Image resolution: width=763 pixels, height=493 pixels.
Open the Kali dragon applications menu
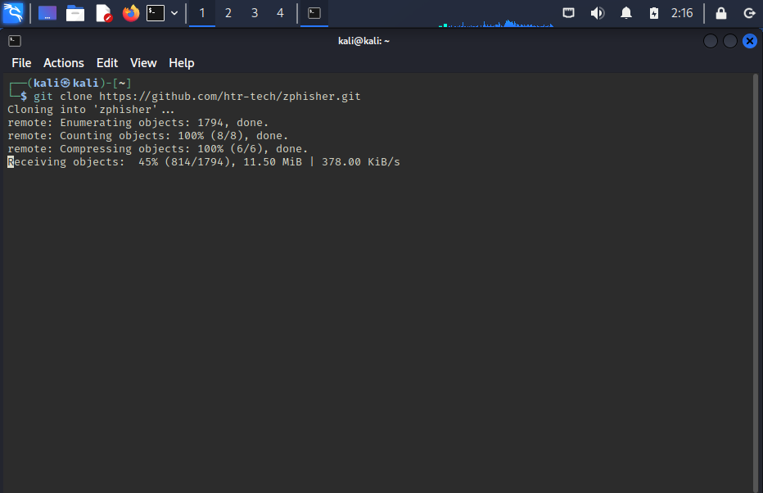[x=13, y=13]
